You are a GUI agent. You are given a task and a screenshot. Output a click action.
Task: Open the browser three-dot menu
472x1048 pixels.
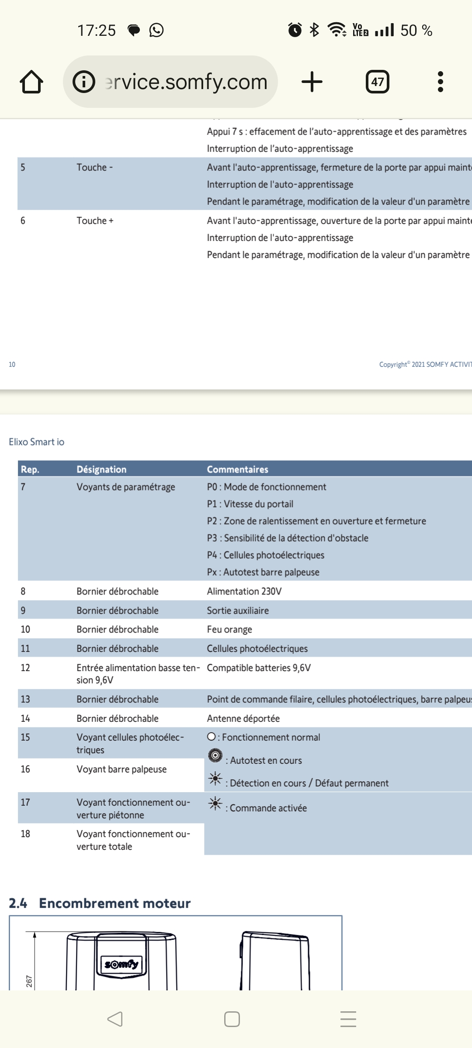tap(440, 82)
